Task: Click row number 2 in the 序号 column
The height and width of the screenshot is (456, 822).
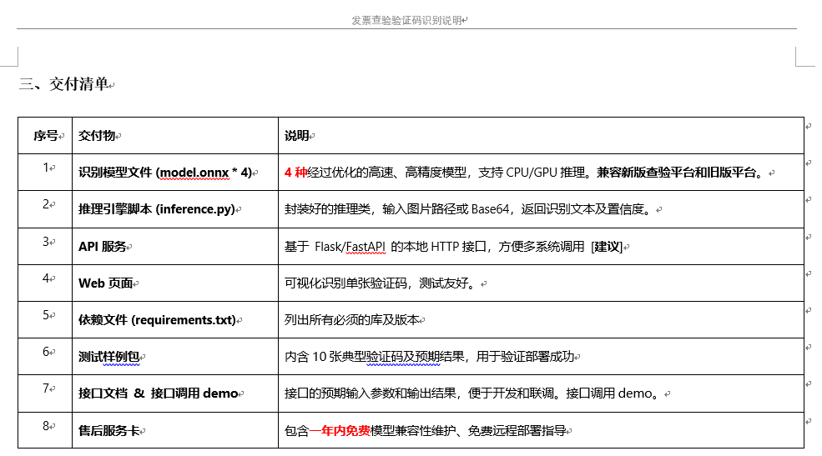Action: pos(46,204)
